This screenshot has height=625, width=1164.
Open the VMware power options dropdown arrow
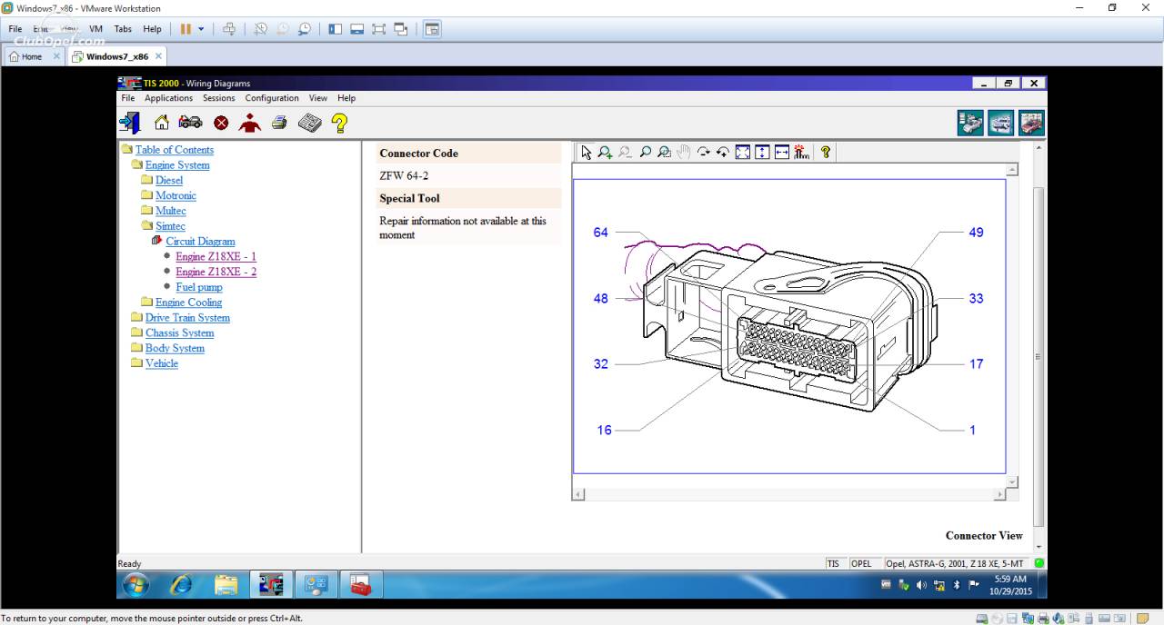tap(201, 29)
